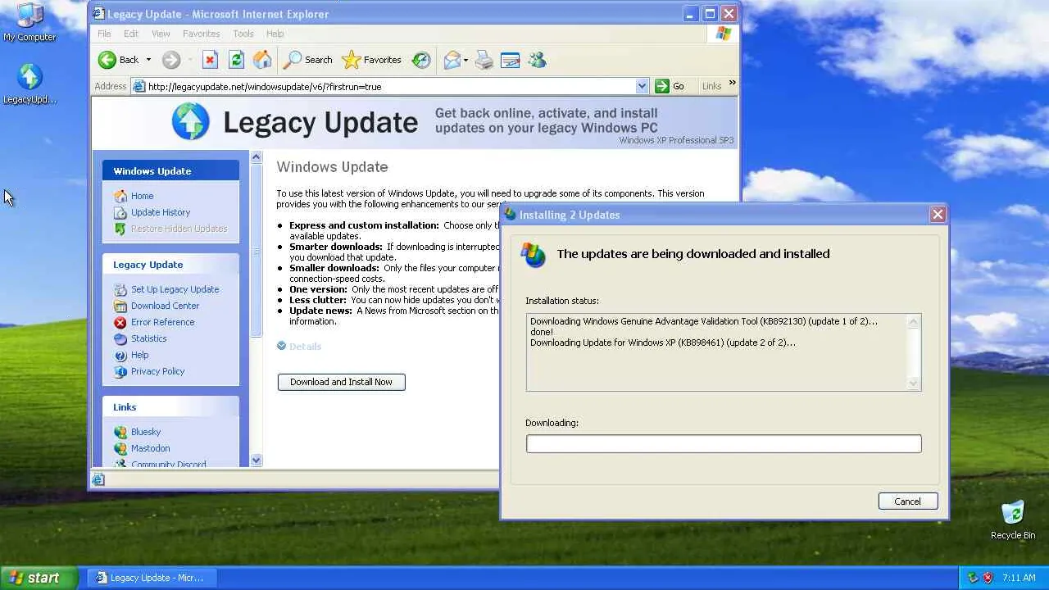Viewport: 1049px width, 590px height.
Task: Open the View menu
Action: [161, 34]
